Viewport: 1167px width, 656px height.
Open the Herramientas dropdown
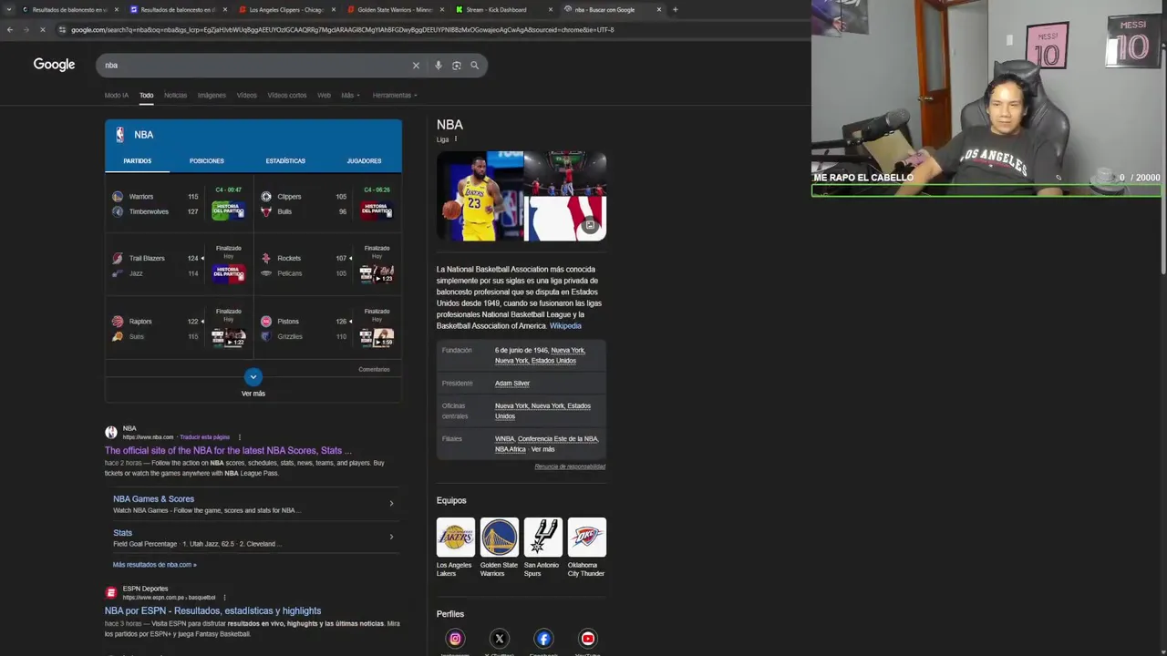pyautogui.click(x=395, y=96)
